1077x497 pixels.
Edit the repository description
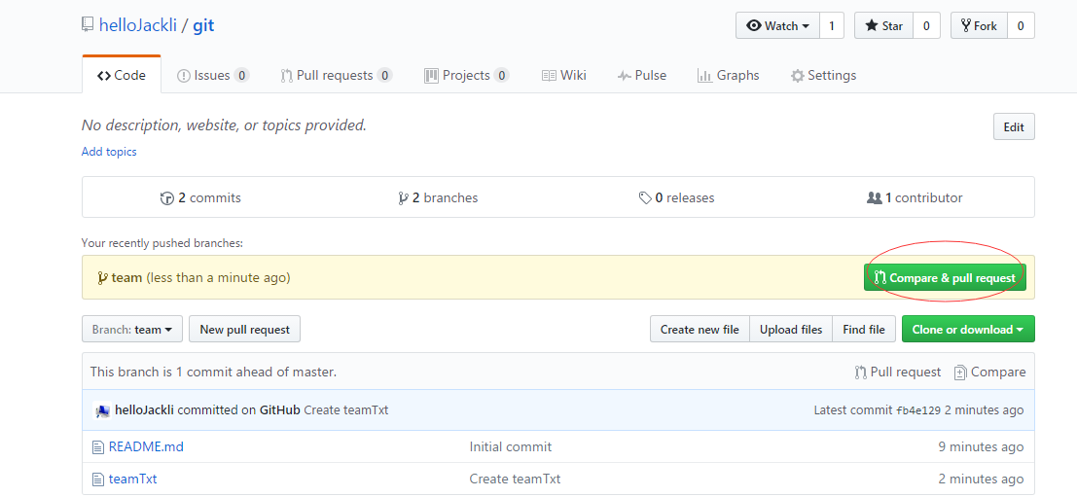pyautogui.click(x=1014, y=127)
